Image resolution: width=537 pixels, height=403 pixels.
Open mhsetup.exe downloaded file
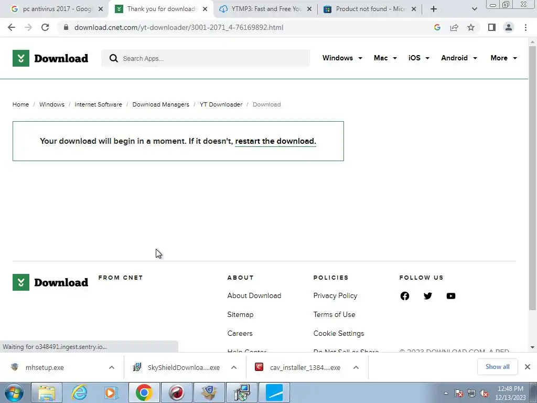(45, 367)
